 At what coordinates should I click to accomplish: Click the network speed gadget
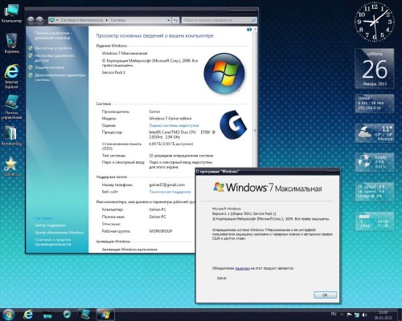coord(375,191)
